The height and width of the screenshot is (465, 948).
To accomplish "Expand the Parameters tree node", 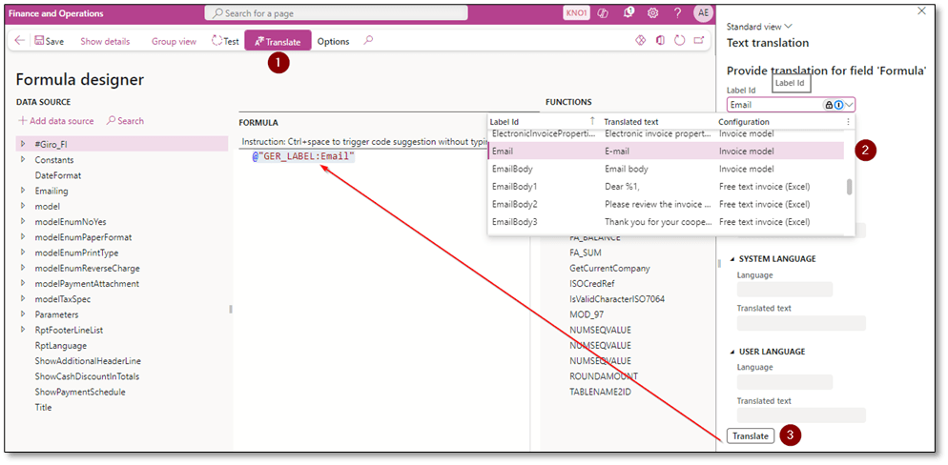I will [23, 314].
